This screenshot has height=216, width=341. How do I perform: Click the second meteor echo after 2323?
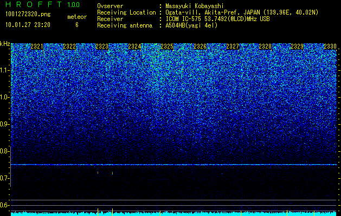(112, 173)
